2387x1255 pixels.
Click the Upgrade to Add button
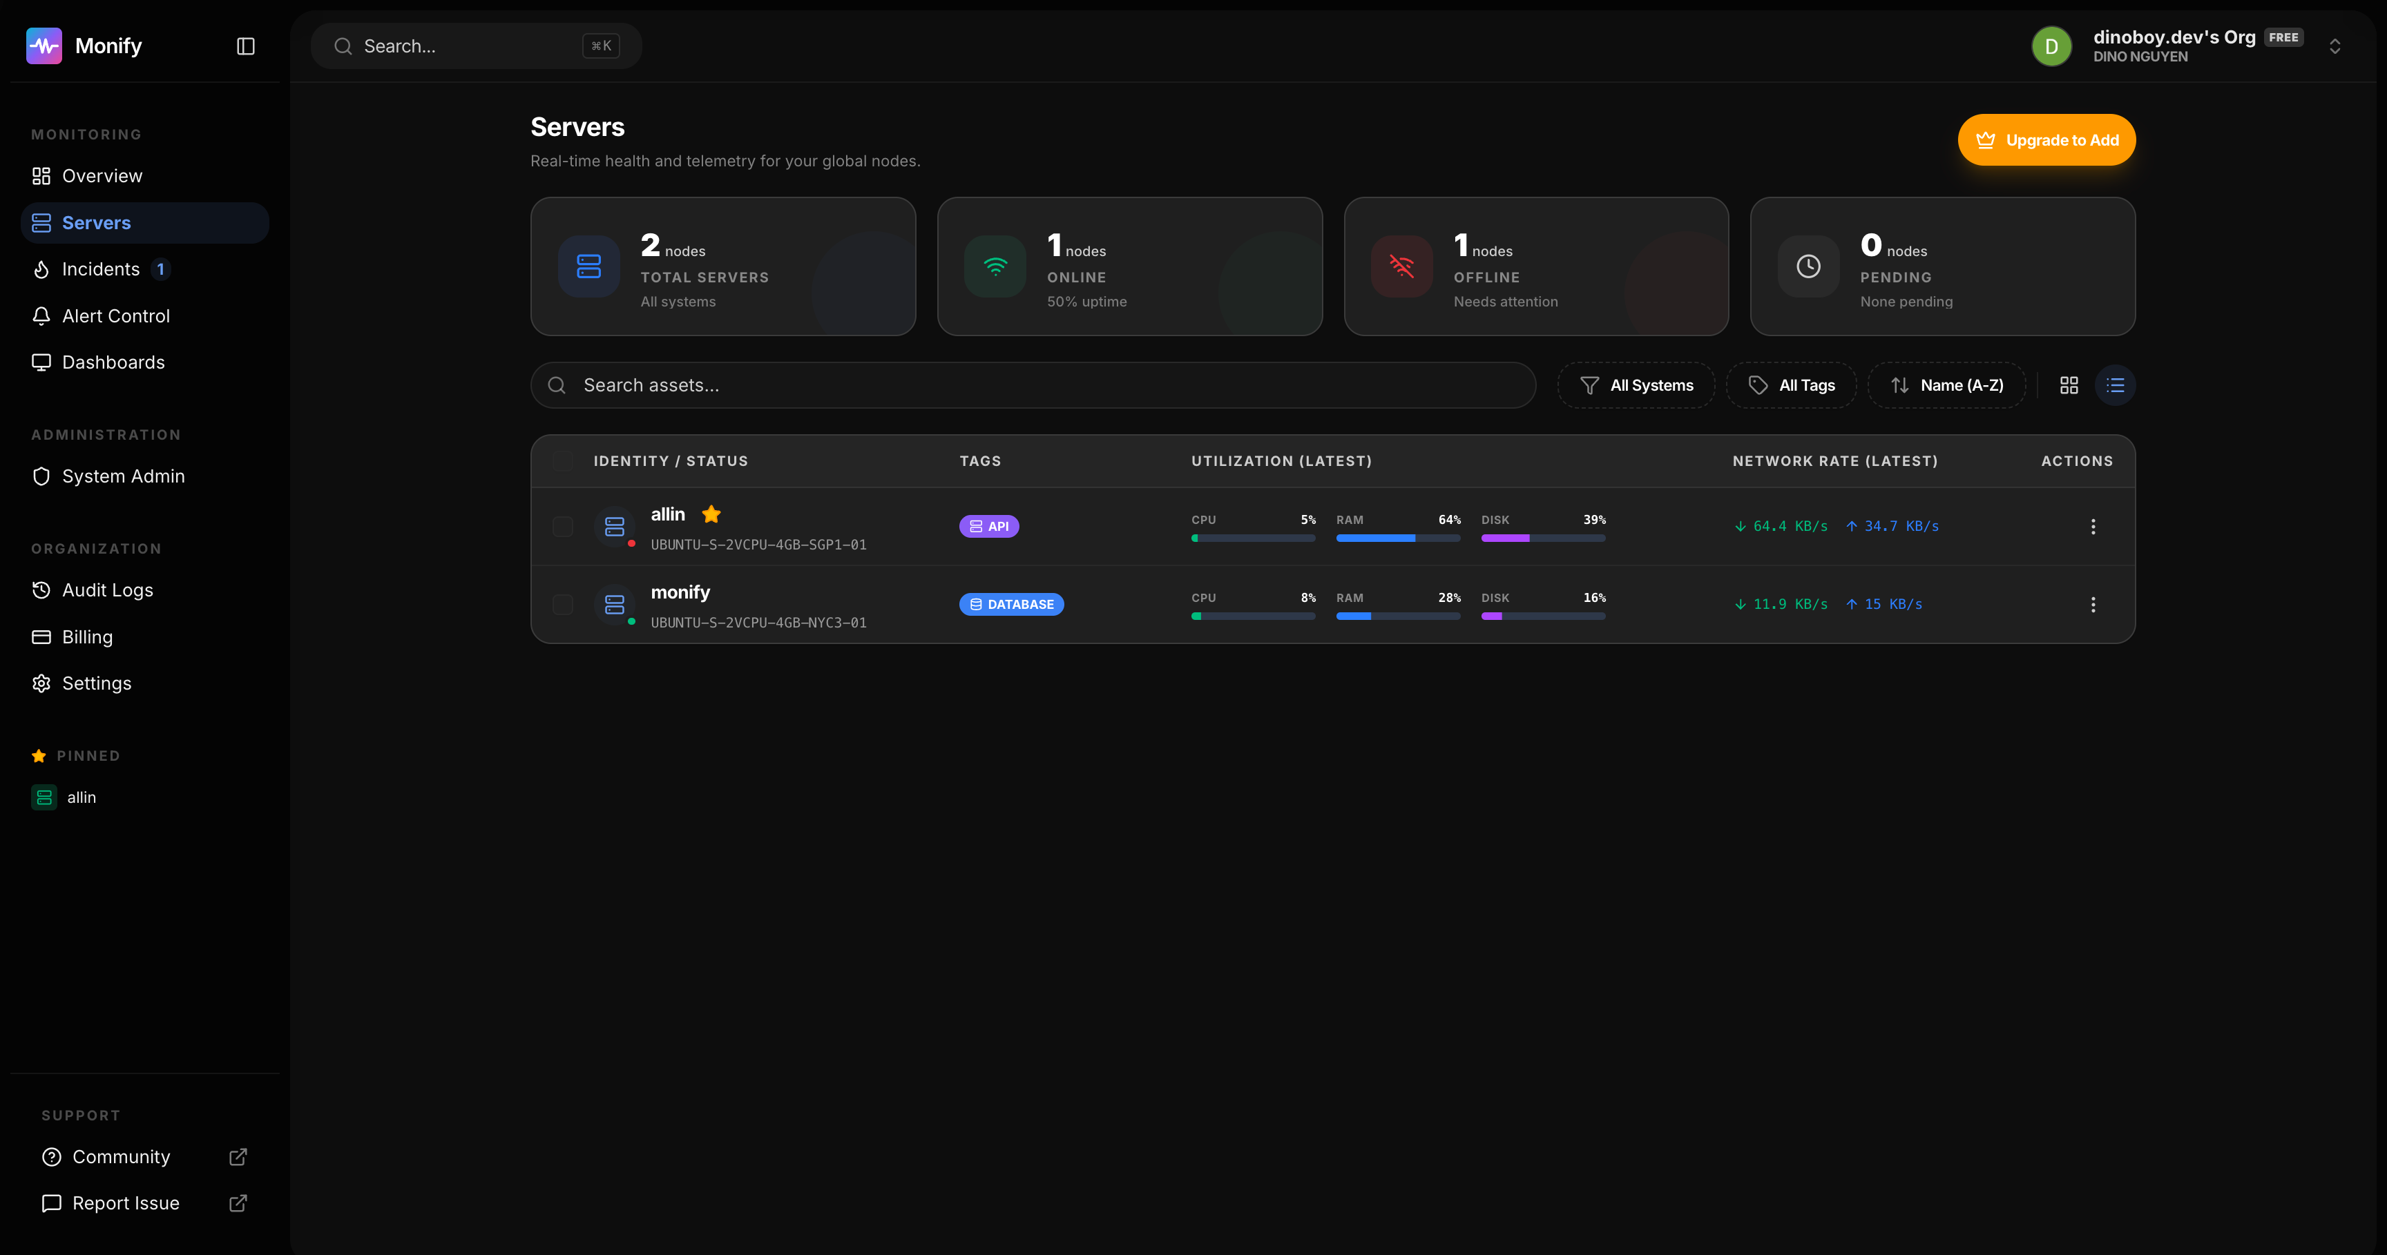click(x=2046, y=140)
